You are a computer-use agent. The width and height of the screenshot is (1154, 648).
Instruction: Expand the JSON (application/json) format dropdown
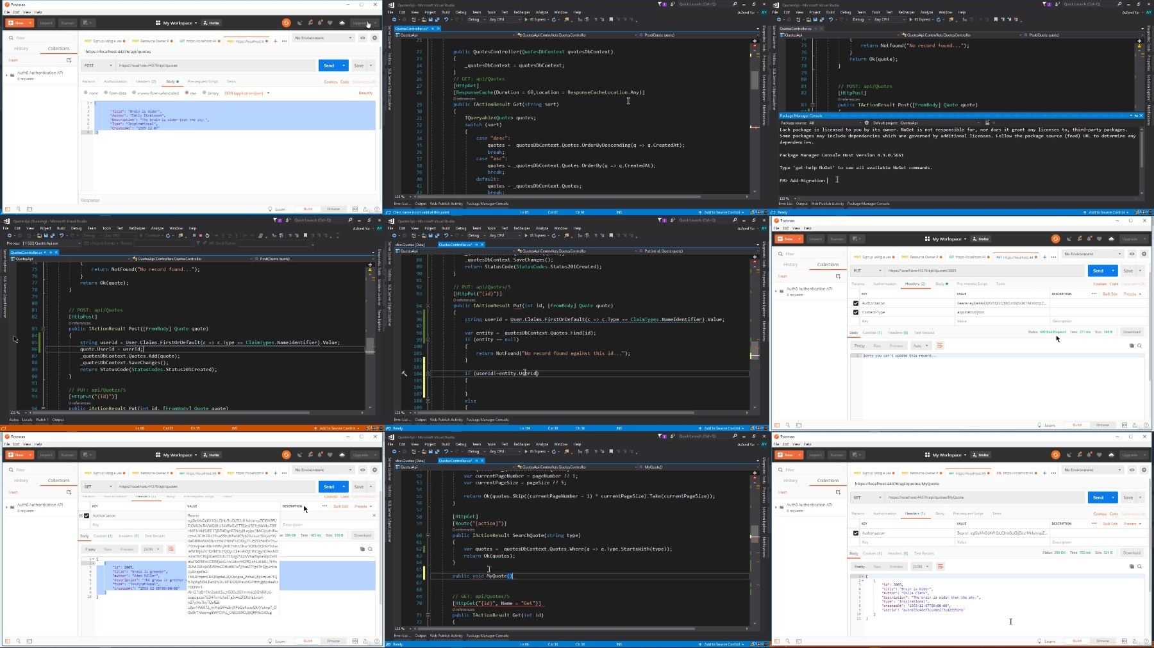[247, 93]
